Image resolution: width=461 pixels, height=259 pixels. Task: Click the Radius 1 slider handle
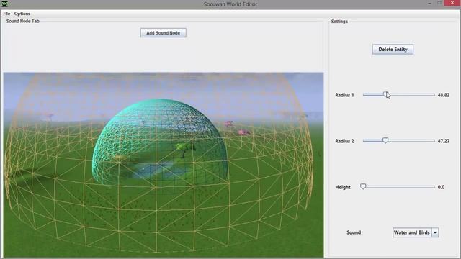[x=385, y=94]
